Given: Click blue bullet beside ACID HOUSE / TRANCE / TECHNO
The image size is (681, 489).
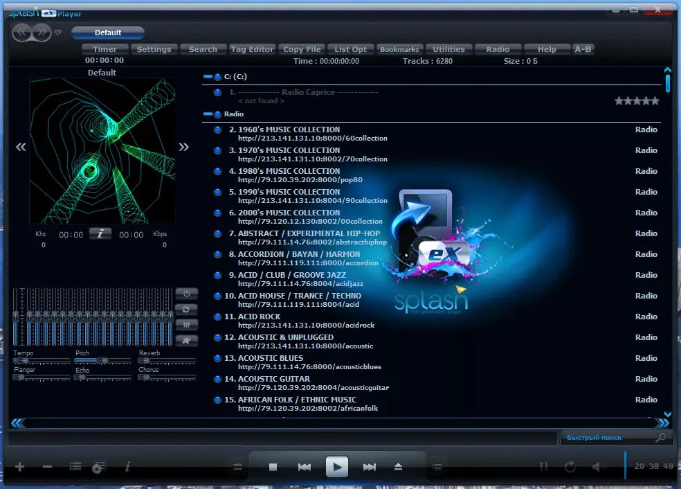Looking at the screenshot, I should (217, 296).
